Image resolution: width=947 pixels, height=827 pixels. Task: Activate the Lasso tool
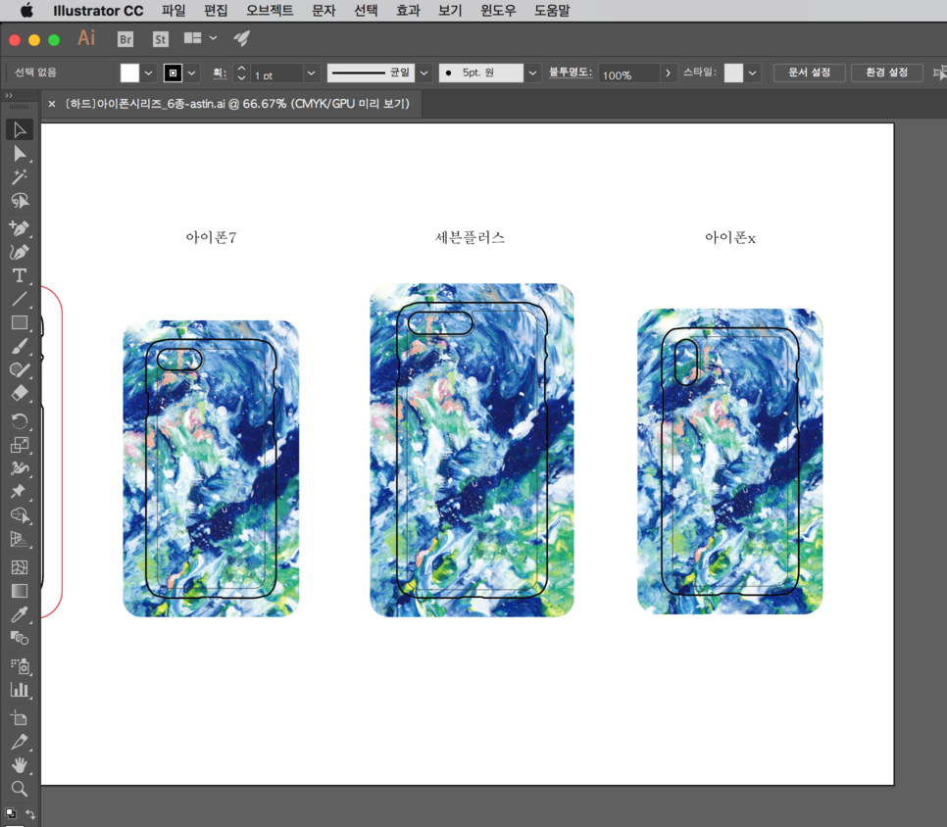click(20, 201)
